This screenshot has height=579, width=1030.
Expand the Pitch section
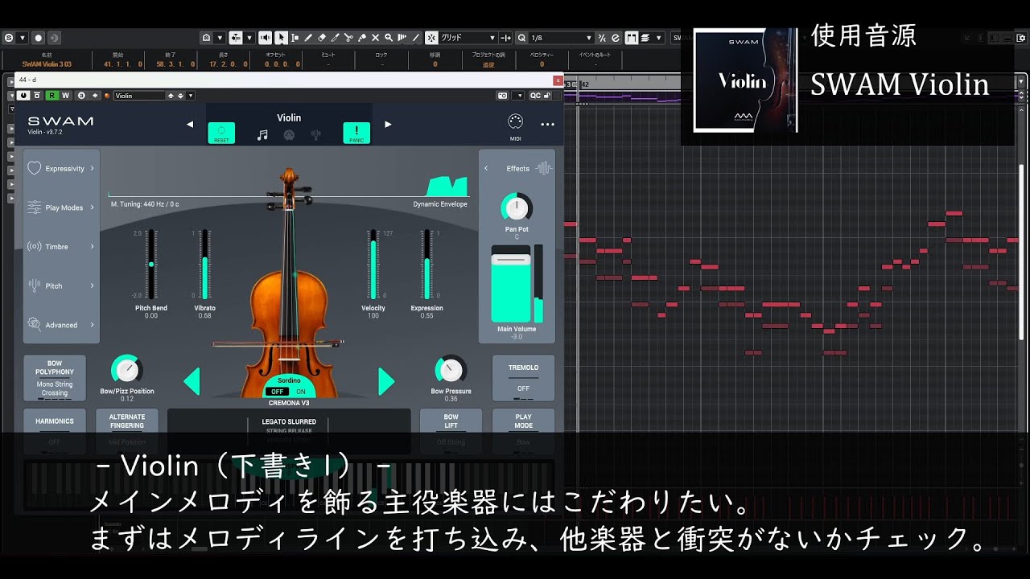coord(61,285)
